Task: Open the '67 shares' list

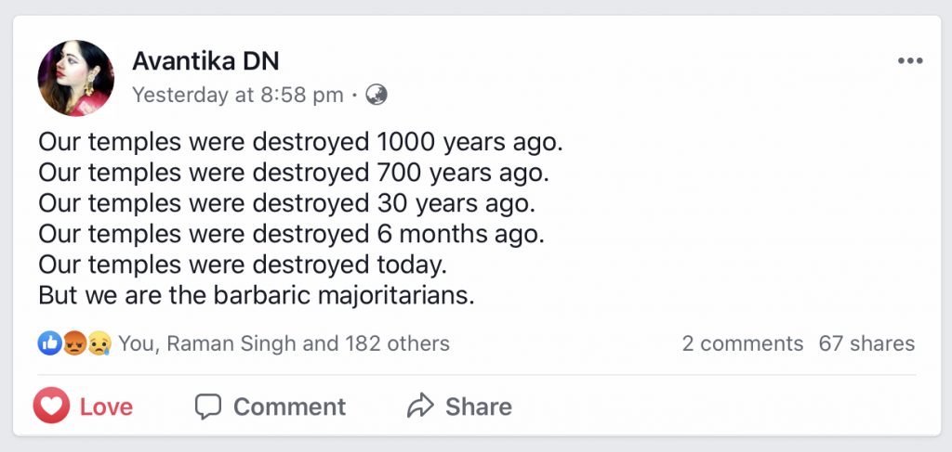Action: coord(866,343)
